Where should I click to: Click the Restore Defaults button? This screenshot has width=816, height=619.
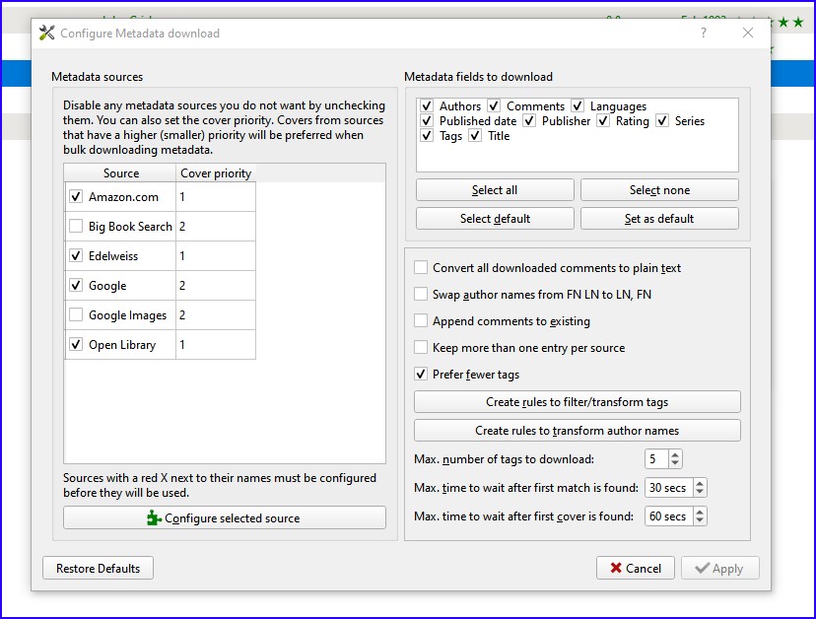point(98,568)
